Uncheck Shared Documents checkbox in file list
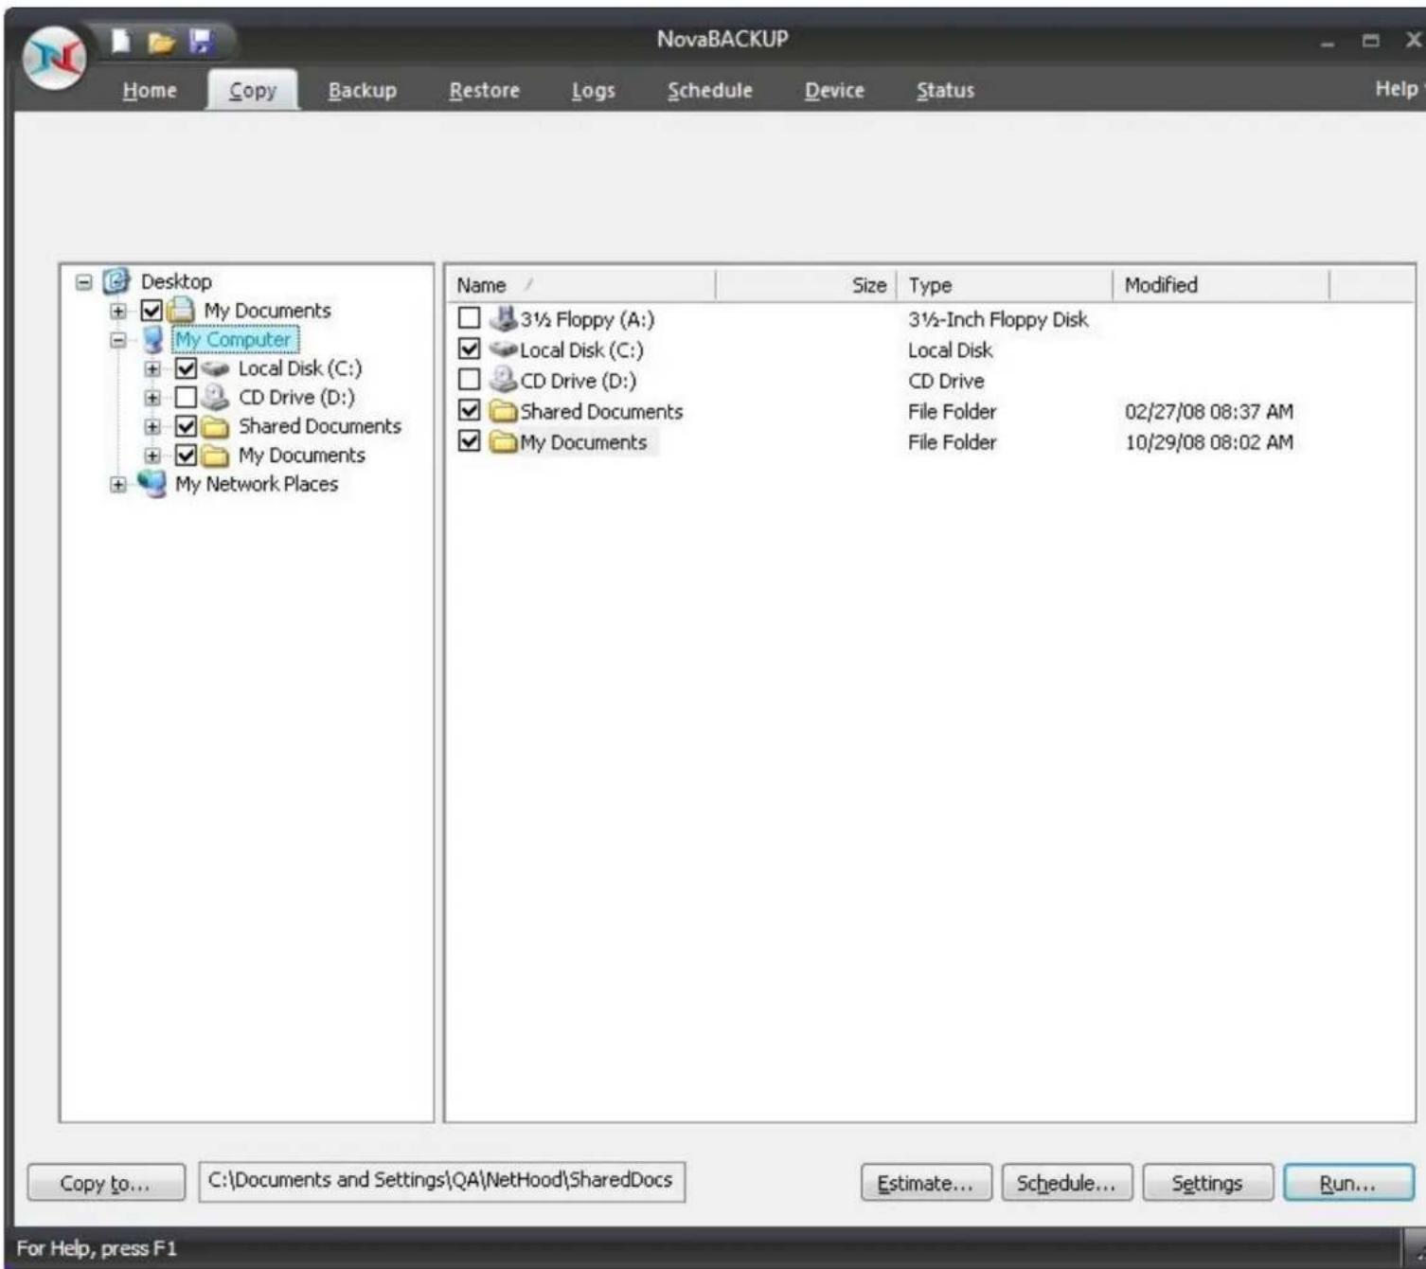The height and width of the screenshot is (1269, 1426). (469, 410)
